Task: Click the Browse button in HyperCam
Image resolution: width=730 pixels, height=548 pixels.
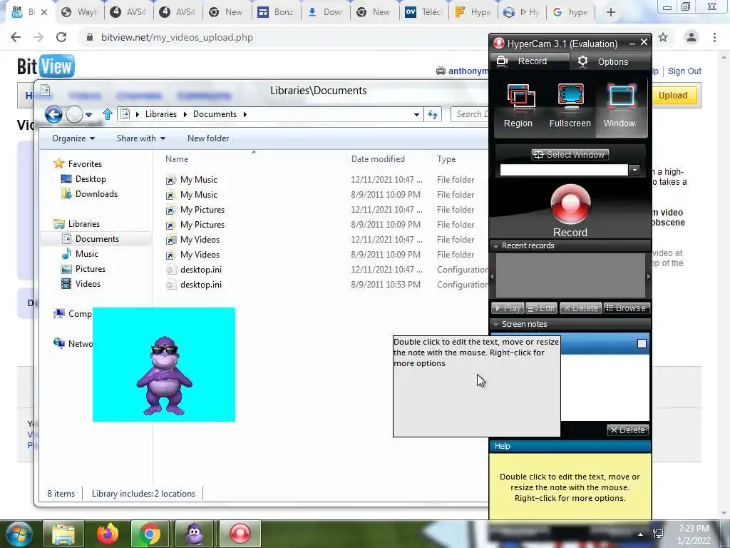Action: coord(626,308)
